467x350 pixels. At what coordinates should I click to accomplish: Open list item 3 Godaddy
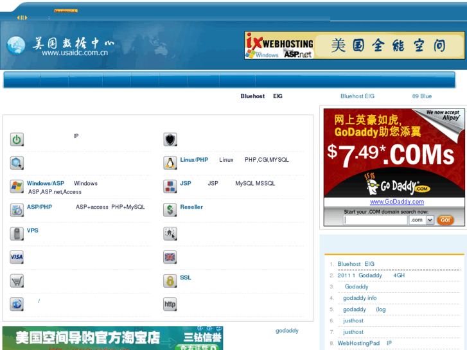[357, 286]
